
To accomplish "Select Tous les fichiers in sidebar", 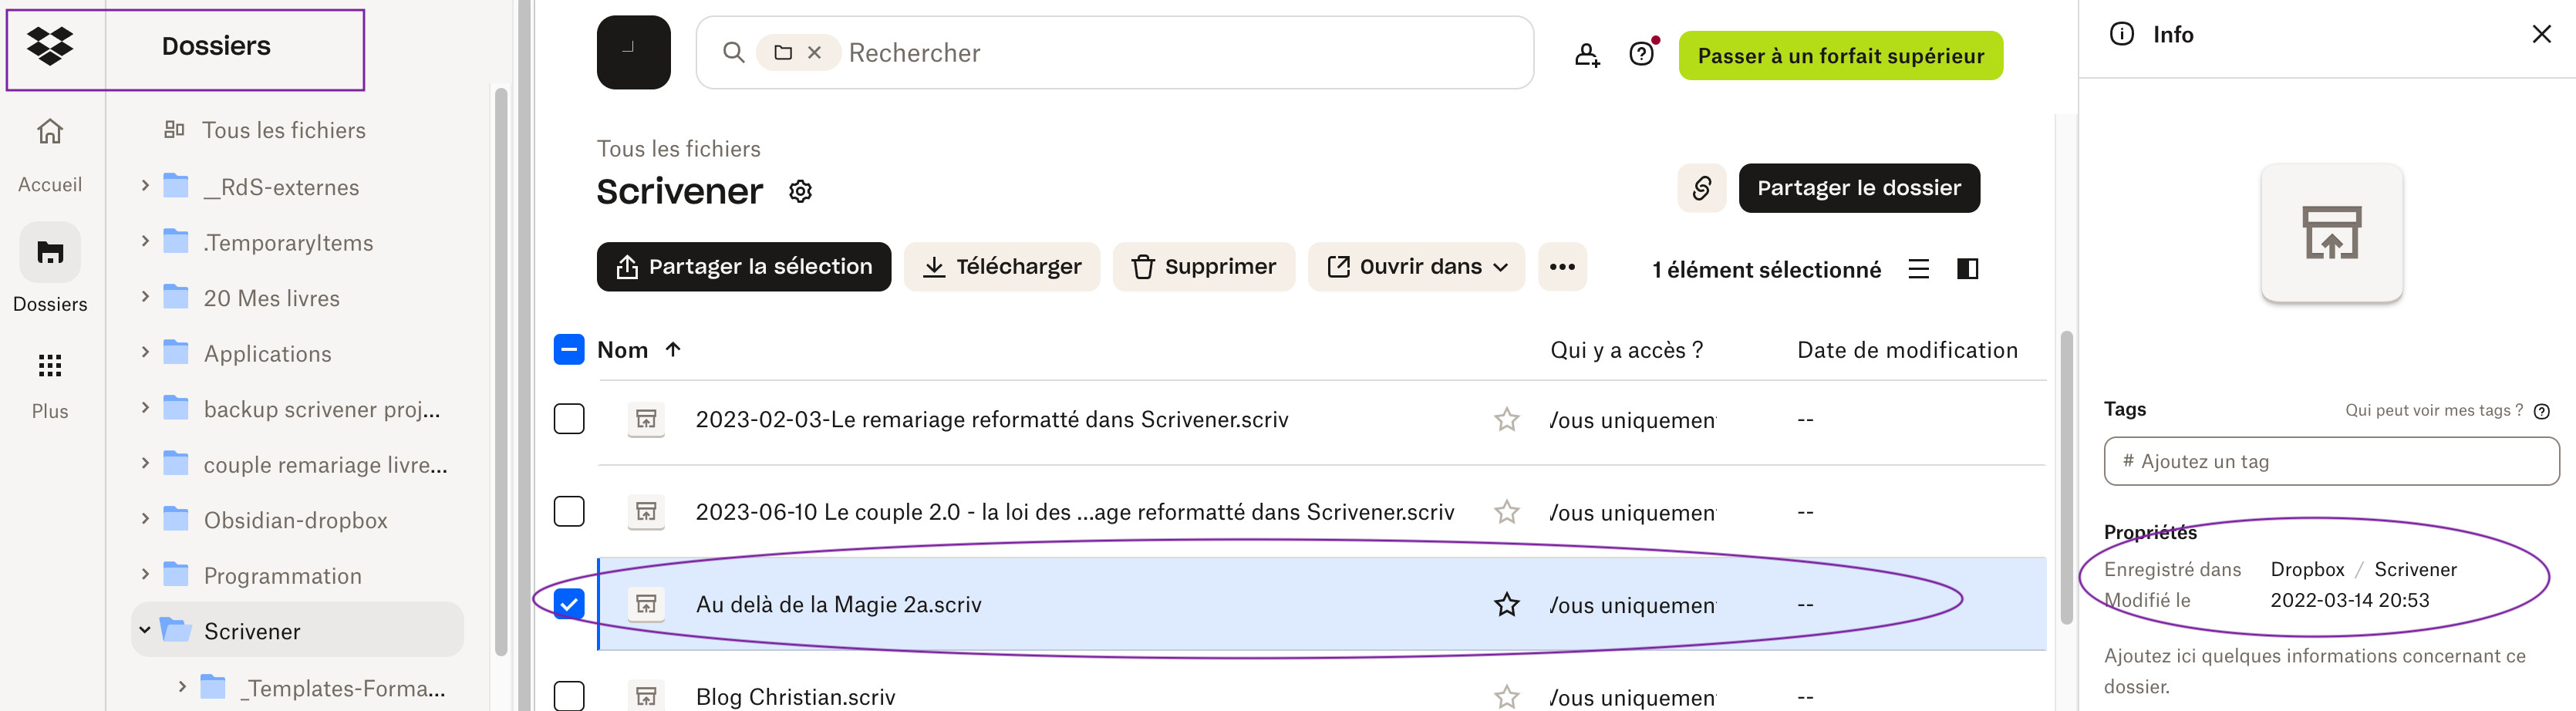I will (x=284, y=130).
